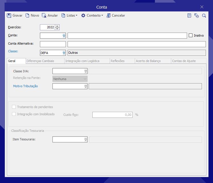Switch to the Diferenças Cambiais tab
The height and width of the screenshot is (183, 213).
pos(40,61)
